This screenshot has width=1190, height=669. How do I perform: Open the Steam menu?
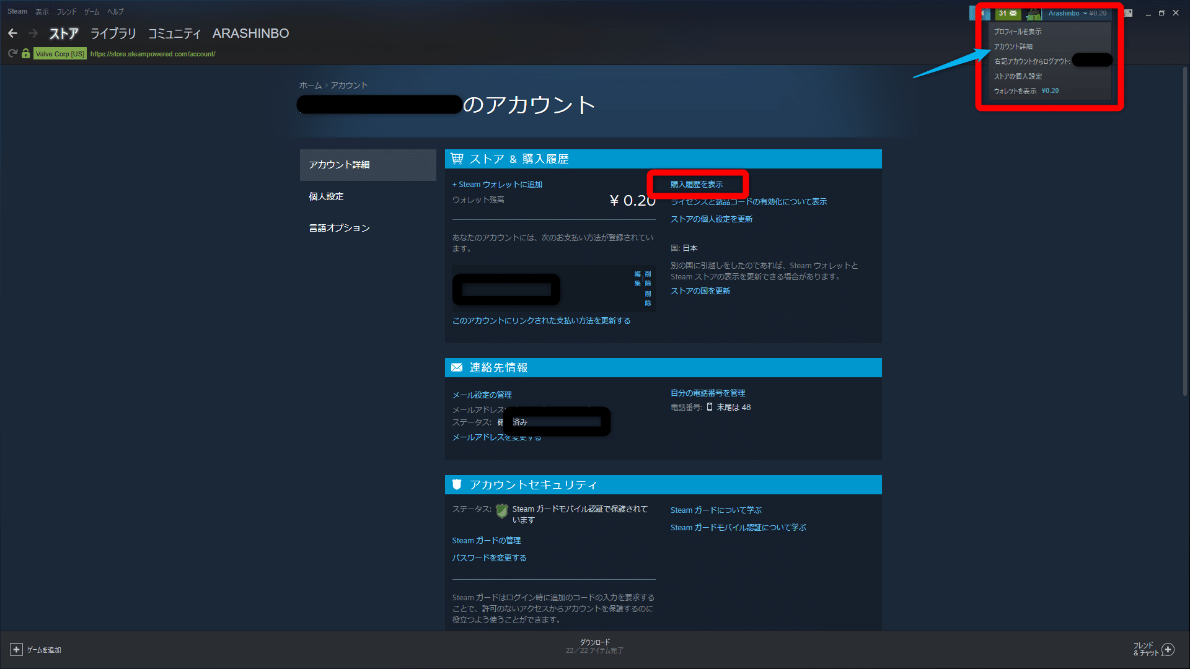[17, 12]
